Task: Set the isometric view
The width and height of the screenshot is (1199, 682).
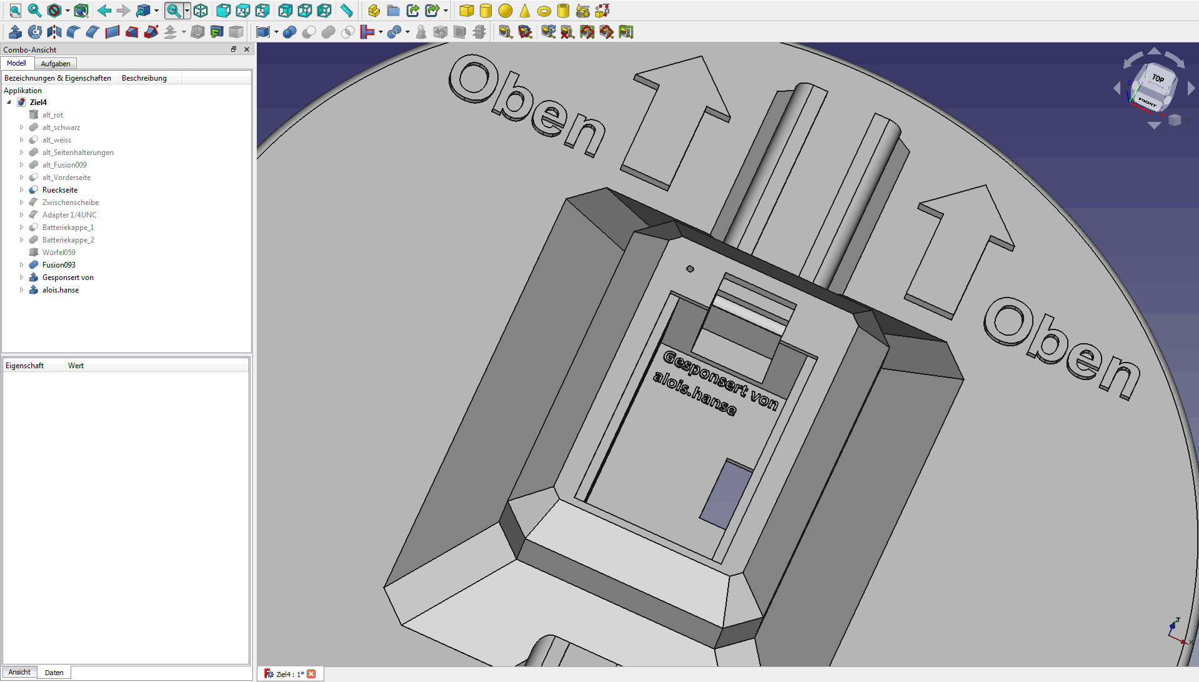Action: (x=201, y=11)
